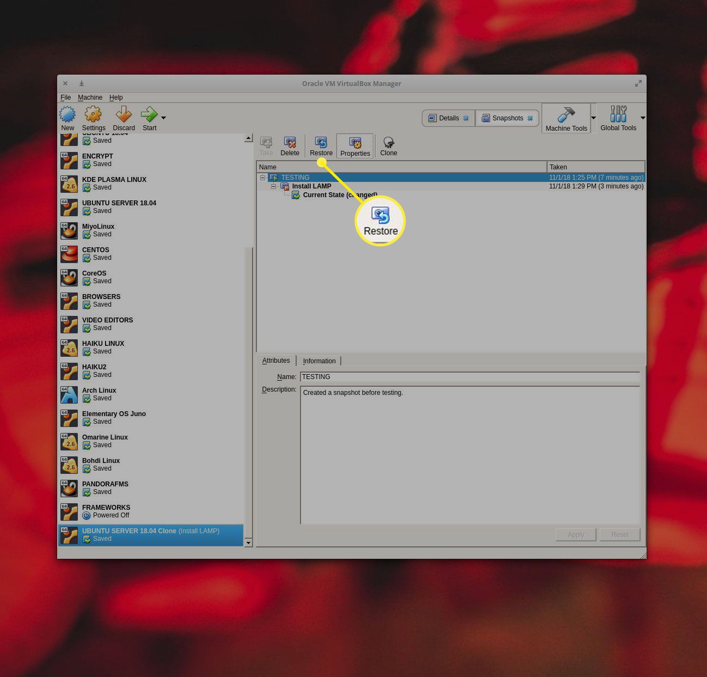Viewport: 707px width, 677px height.
Task: Open the Machine Tools dropdown arrow
Action: 593,118
